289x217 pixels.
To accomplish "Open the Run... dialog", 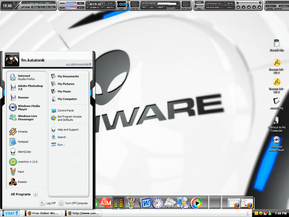I will [58, 145].
